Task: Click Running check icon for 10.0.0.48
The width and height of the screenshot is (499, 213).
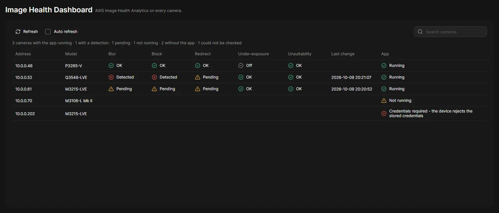Action: tap(384, 66)
